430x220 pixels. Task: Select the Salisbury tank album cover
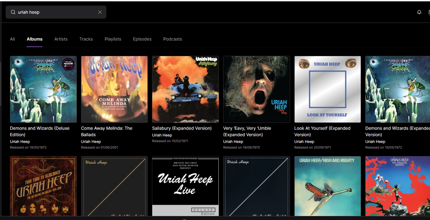185,89
